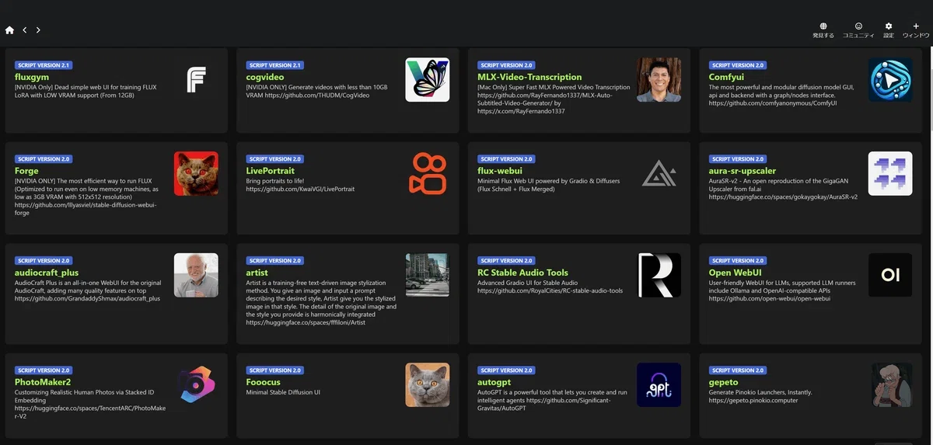Open the fluxgym title
933x445 pixels.
tap(32, 77)
